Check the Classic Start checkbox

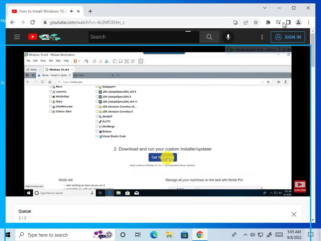50,111
